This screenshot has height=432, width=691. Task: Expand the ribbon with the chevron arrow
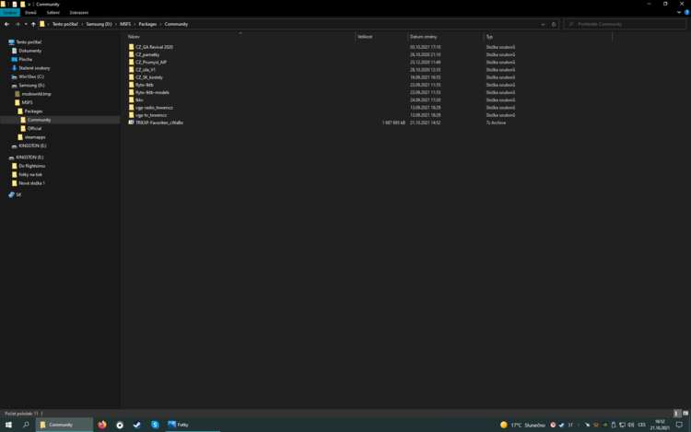point(679,13)
